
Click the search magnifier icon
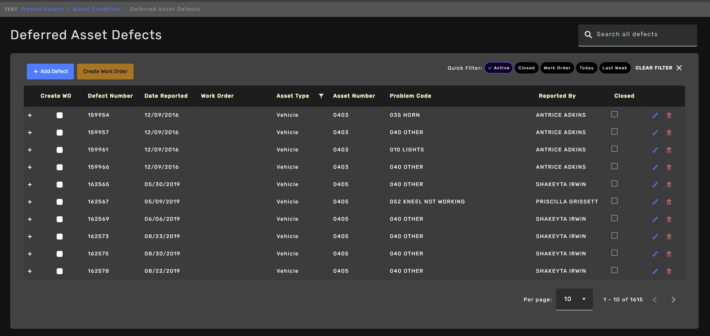[x=588, y=35]
